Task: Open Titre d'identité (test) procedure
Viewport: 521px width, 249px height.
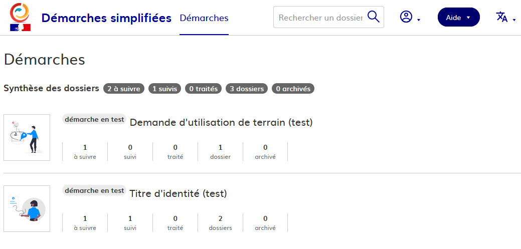Action: [178, 193]
